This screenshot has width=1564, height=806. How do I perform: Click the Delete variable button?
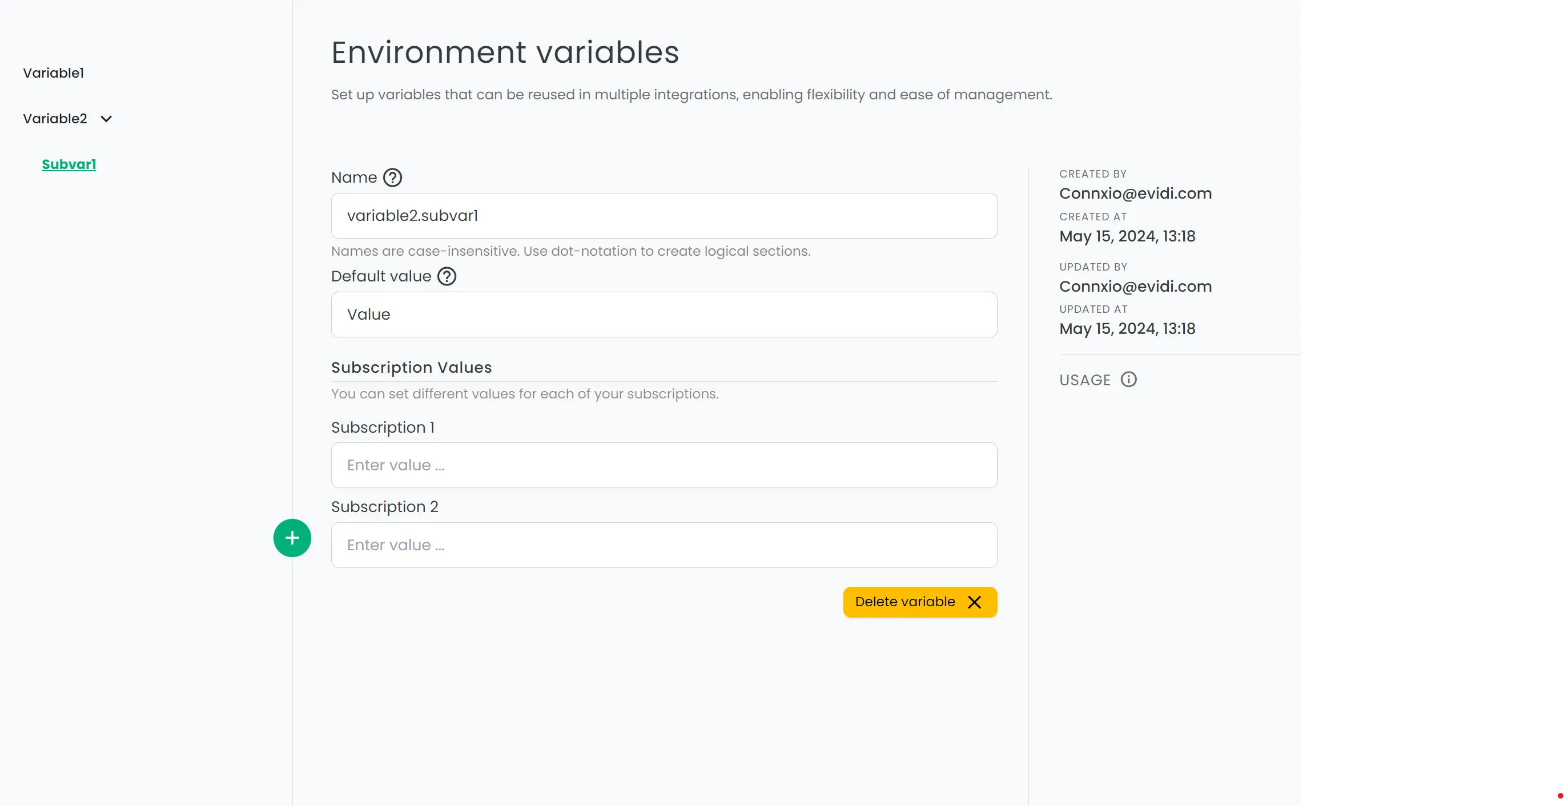pyautogui.click(x=920, y=602)
